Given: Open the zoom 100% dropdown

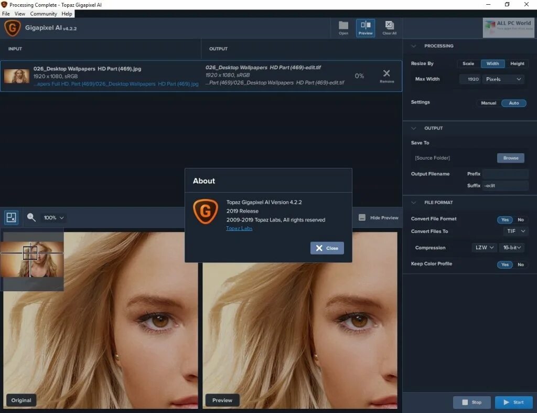Looking at the screenshot, I should (54, 218).
